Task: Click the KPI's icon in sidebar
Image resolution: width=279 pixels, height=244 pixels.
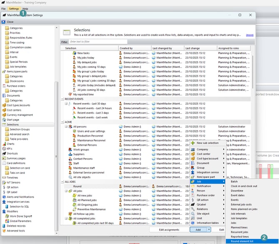Action: (x=4, y=149)
